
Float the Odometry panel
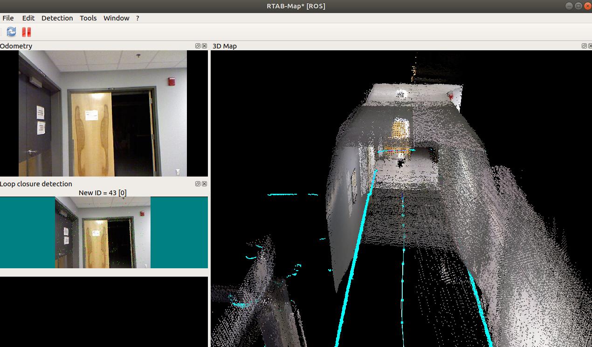198,46
